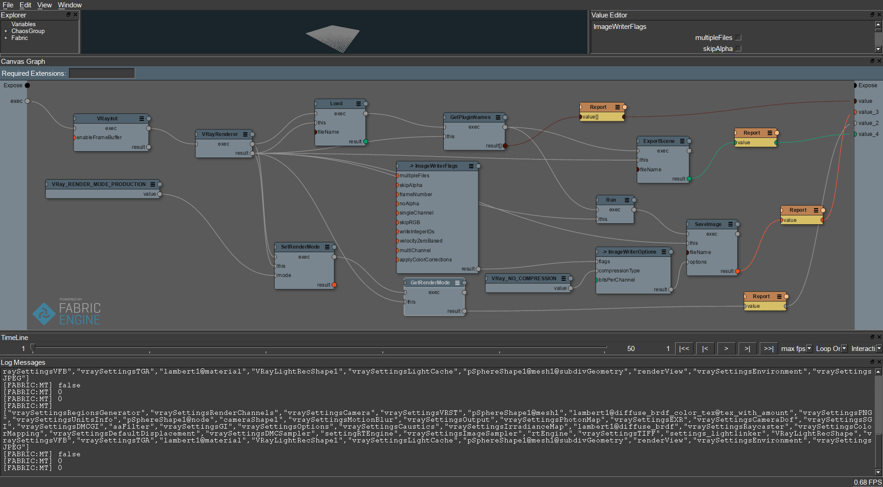Expand the ChaosGroup tree item in Explorer

tap(5, 31)
